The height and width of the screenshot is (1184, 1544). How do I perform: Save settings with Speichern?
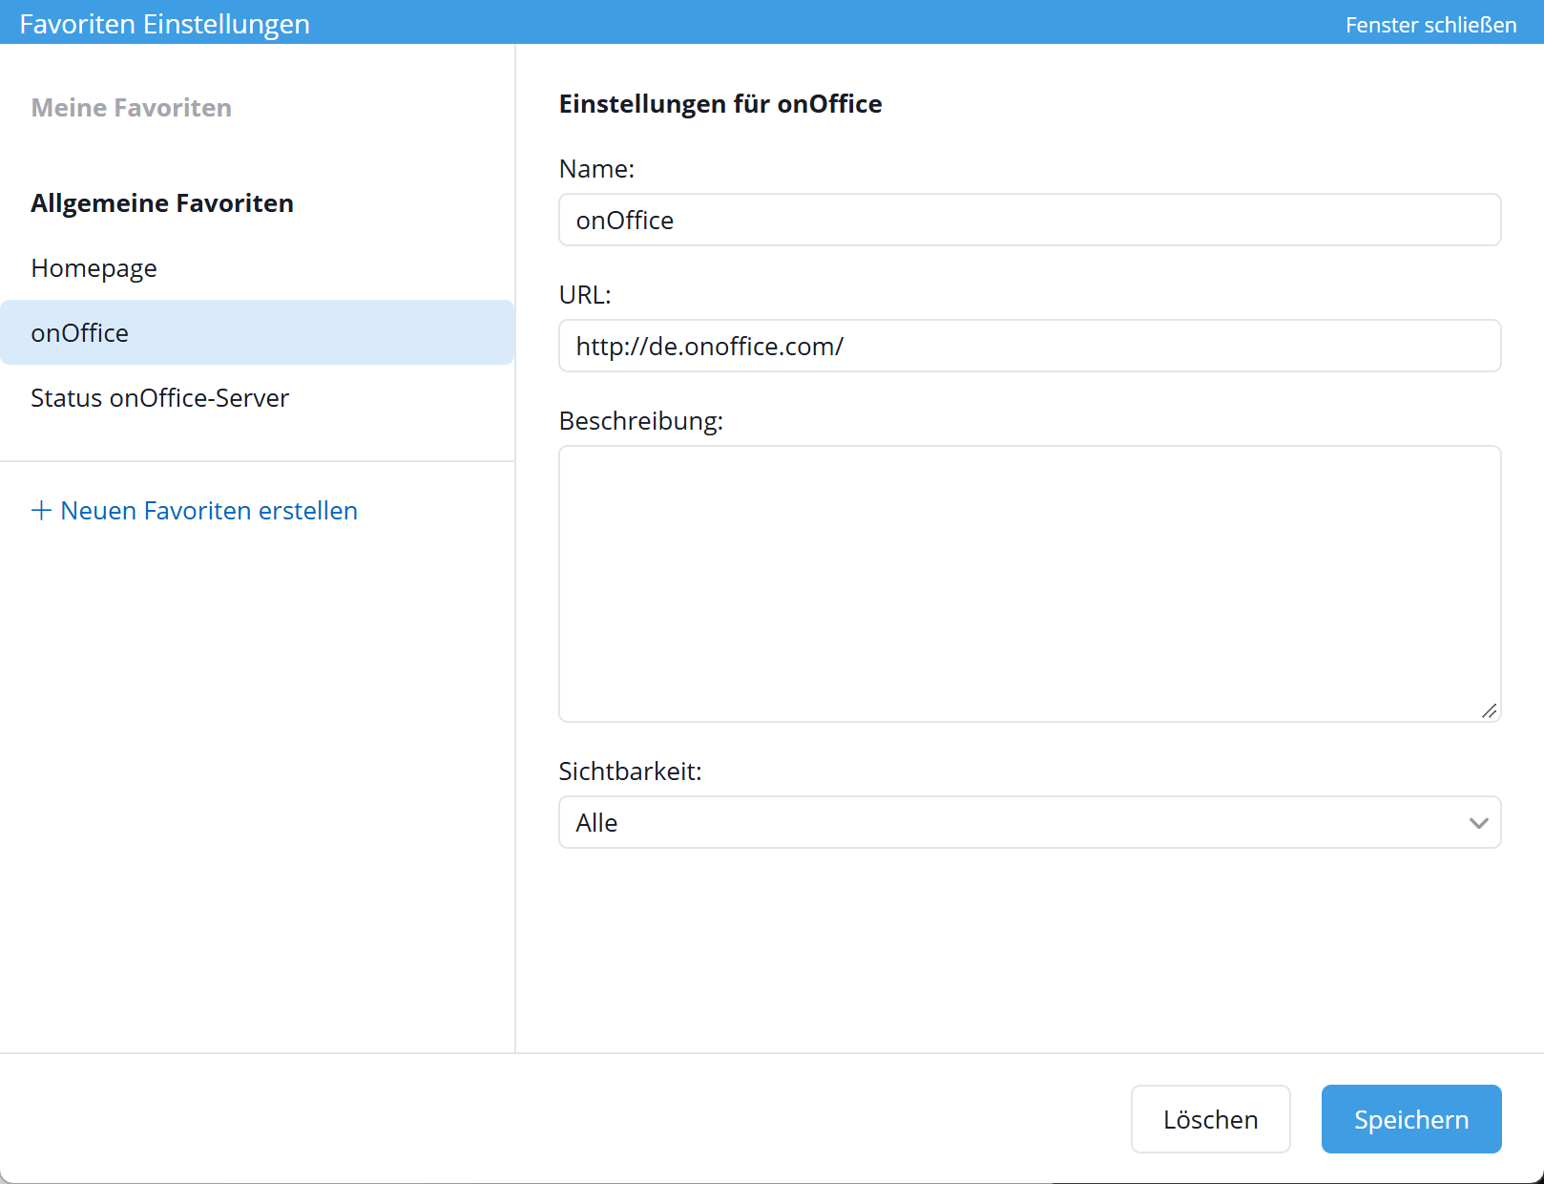1411,1119
